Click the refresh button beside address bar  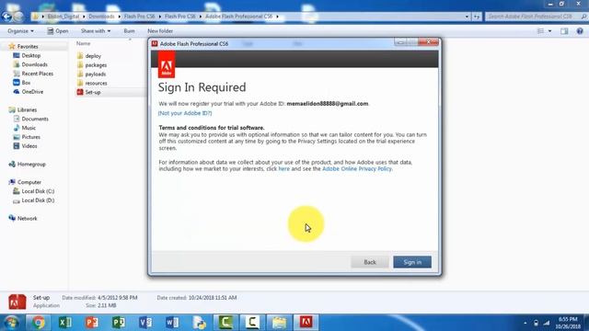477,17
